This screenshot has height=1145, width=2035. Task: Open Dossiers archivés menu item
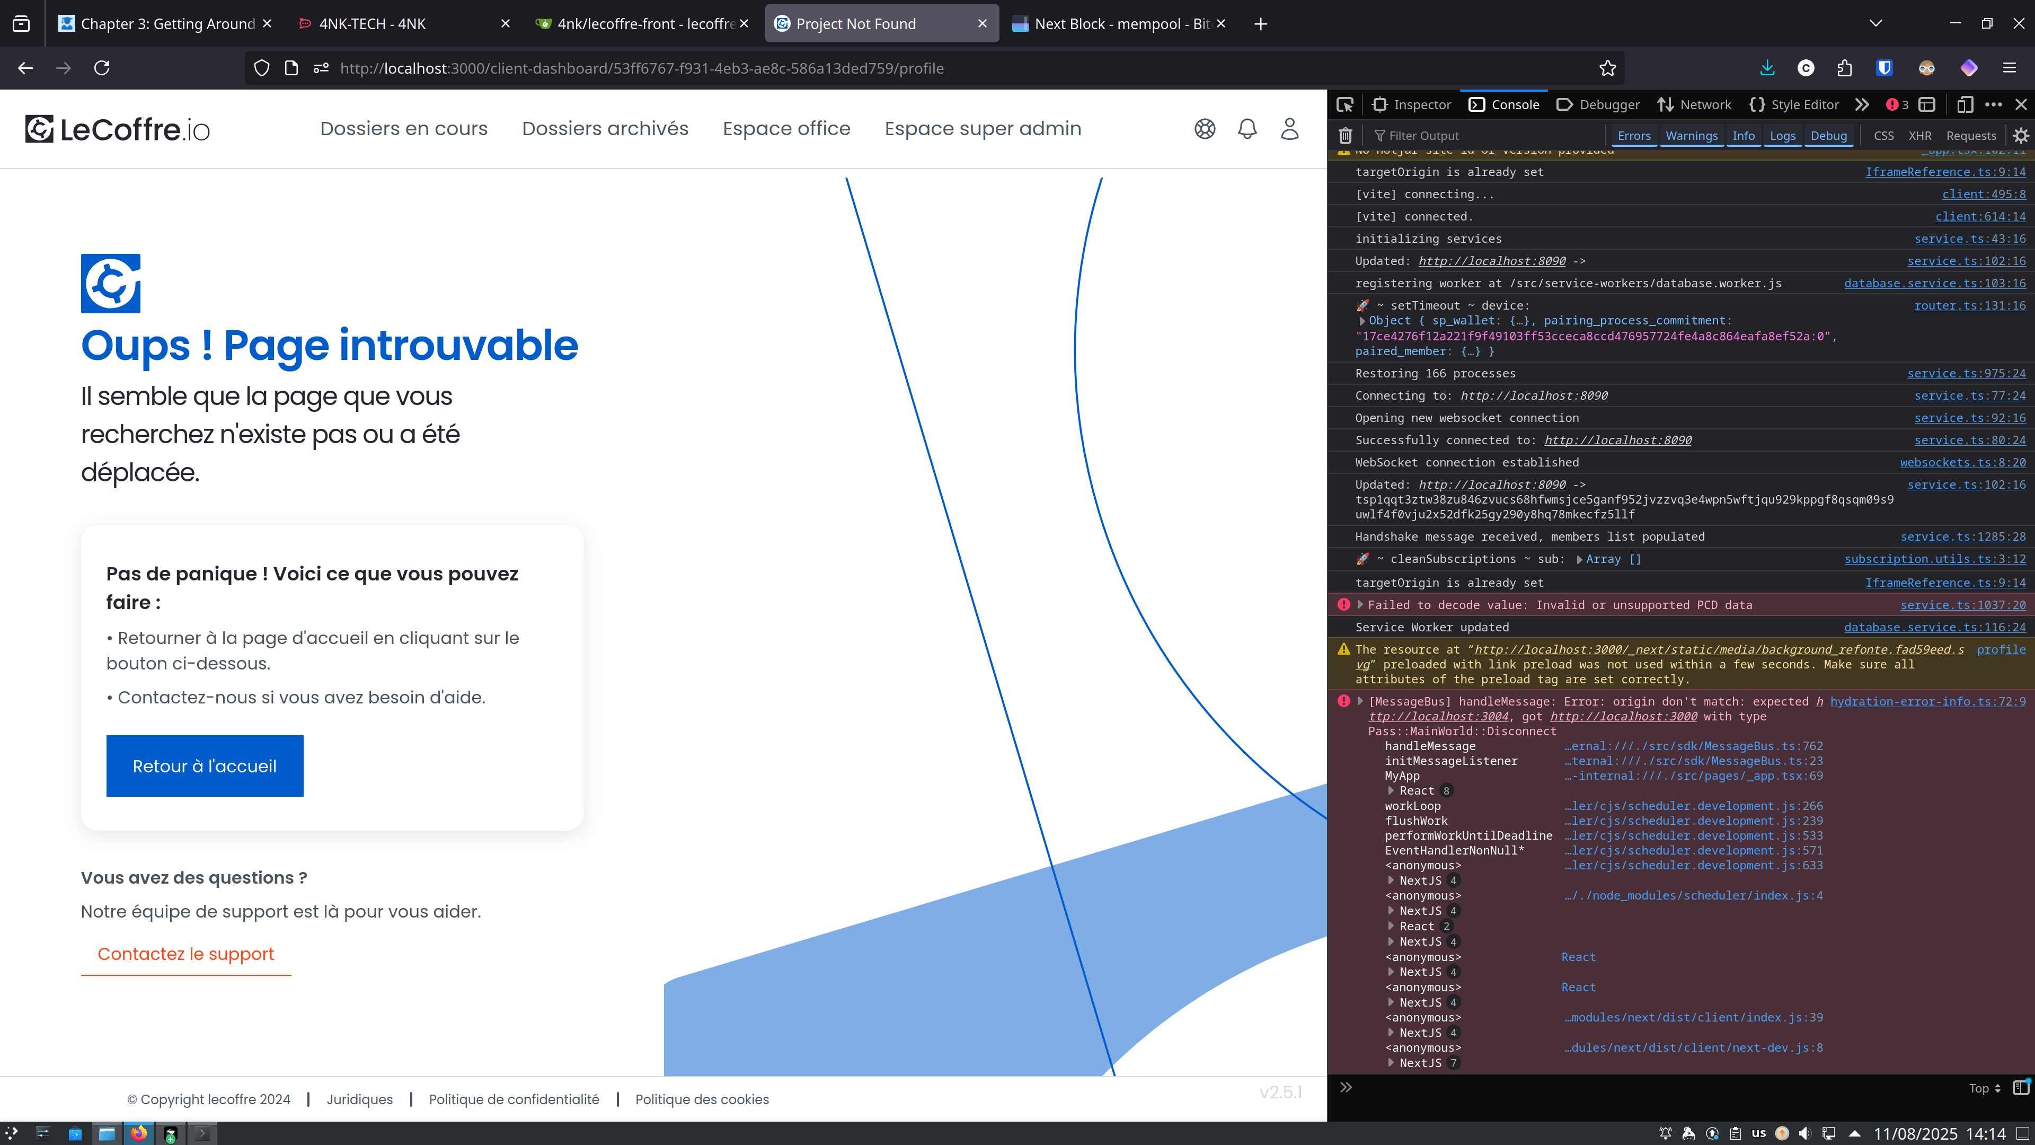tap(605, 129)
